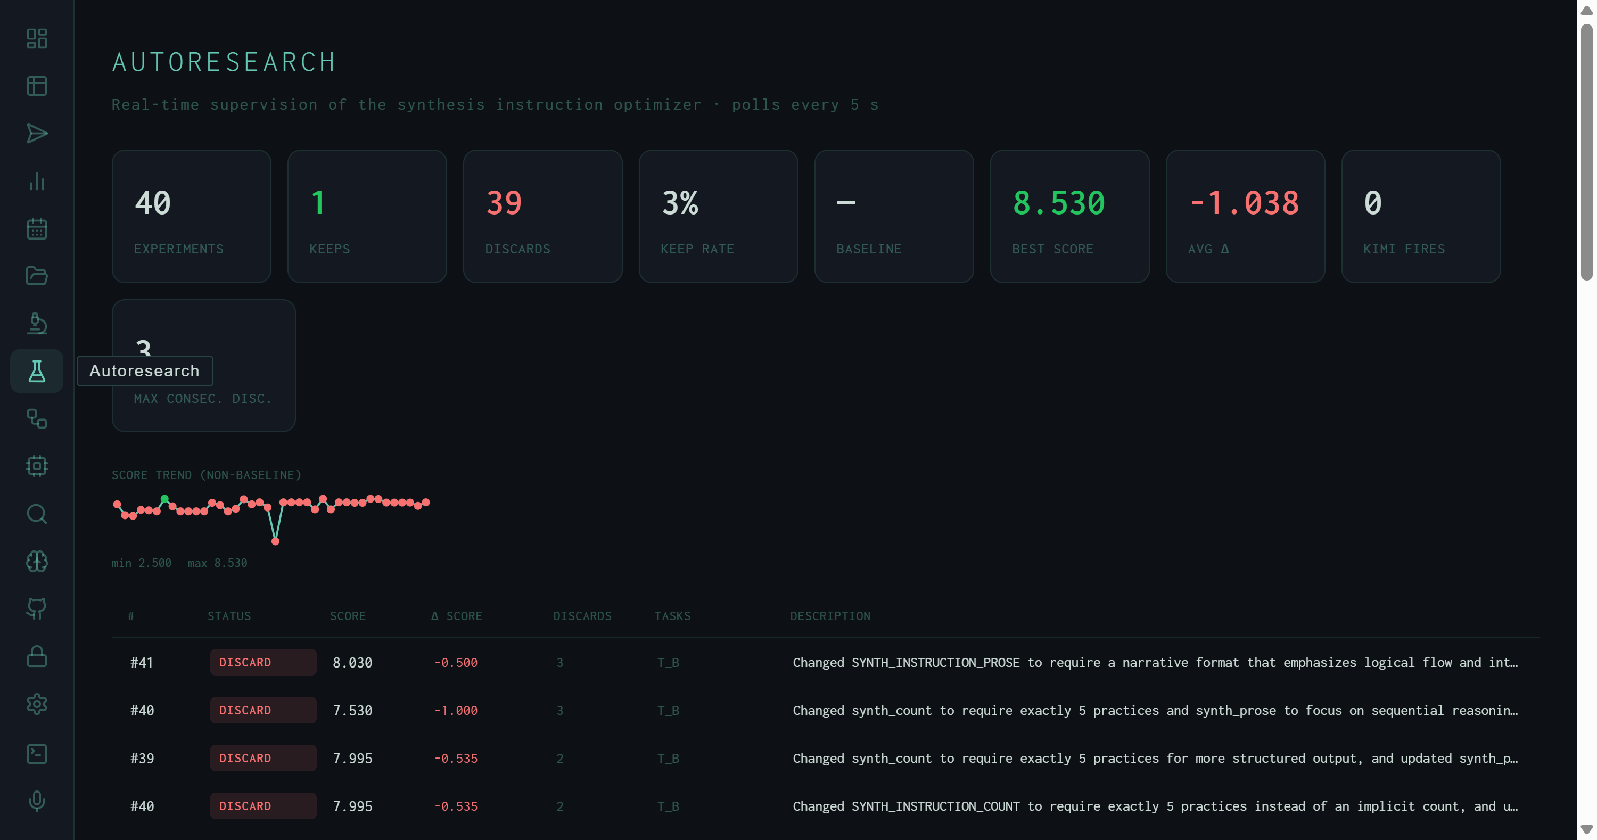Click the 'max 8.530' label
This screenshot has height=840, width=1597.
point(217,563)
